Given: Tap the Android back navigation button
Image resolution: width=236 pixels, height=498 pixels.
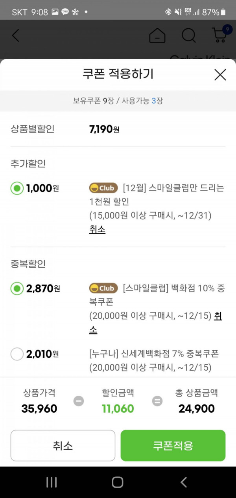Looking at the screenshot, I should click(183, 482).
